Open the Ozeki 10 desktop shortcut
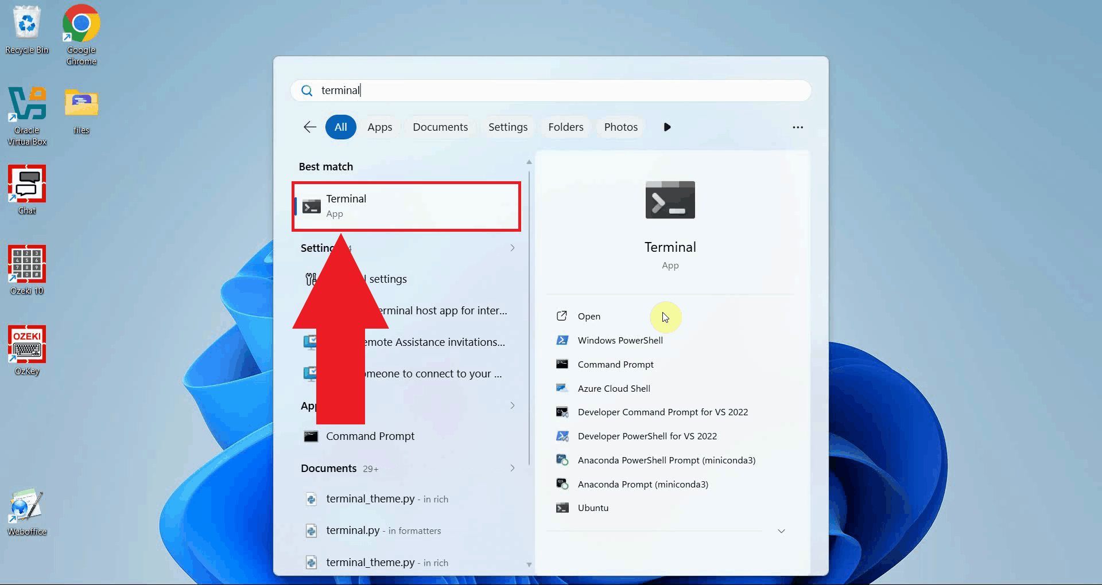The height and width of the screenshot is (585, 1102). click(27, 270)
